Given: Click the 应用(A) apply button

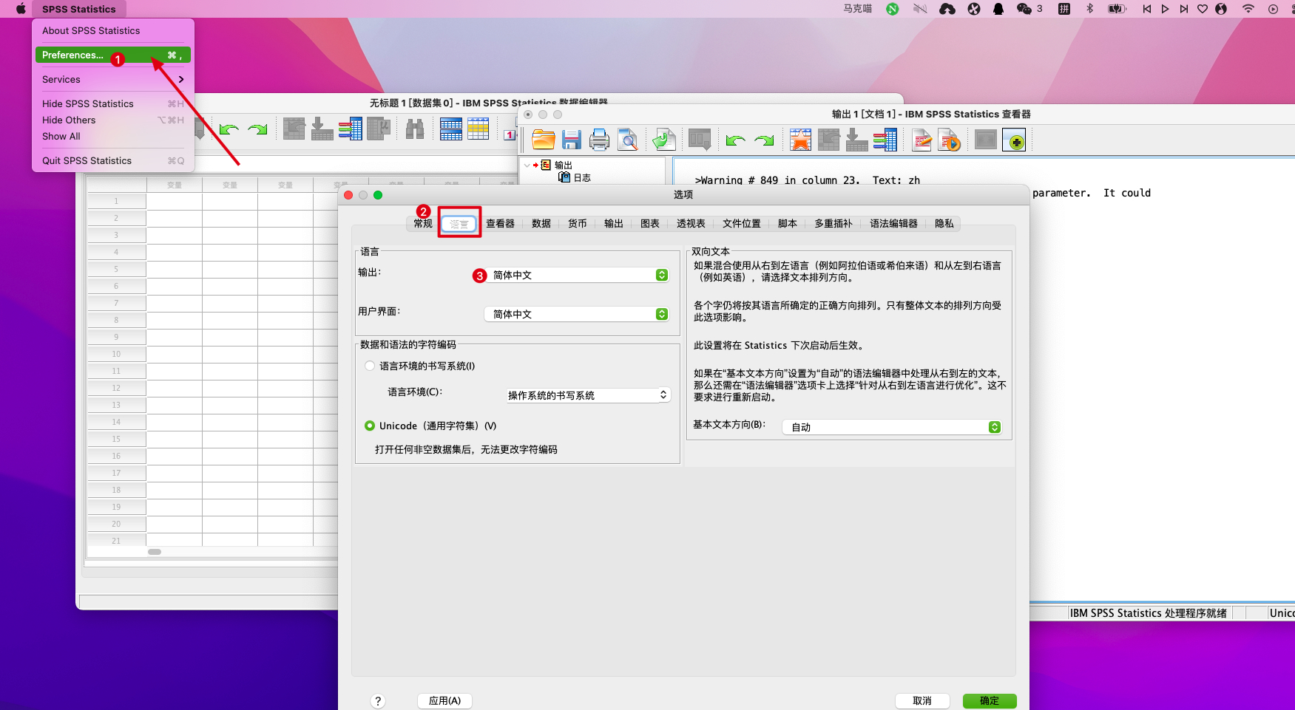Looking at the screenshot, I should coord(444,701).
